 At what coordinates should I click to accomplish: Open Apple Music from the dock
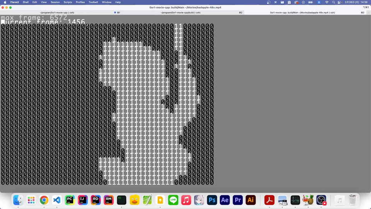tap(186, 200)
